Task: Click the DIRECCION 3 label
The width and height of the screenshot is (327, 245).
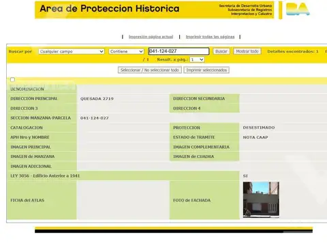Action: point(24,108)
